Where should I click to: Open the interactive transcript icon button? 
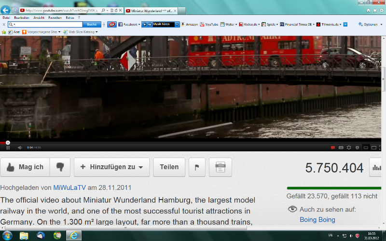click(221, 167)
